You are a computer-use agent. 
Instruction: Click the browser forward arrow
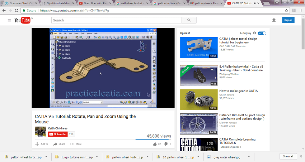tap(10, 10)
